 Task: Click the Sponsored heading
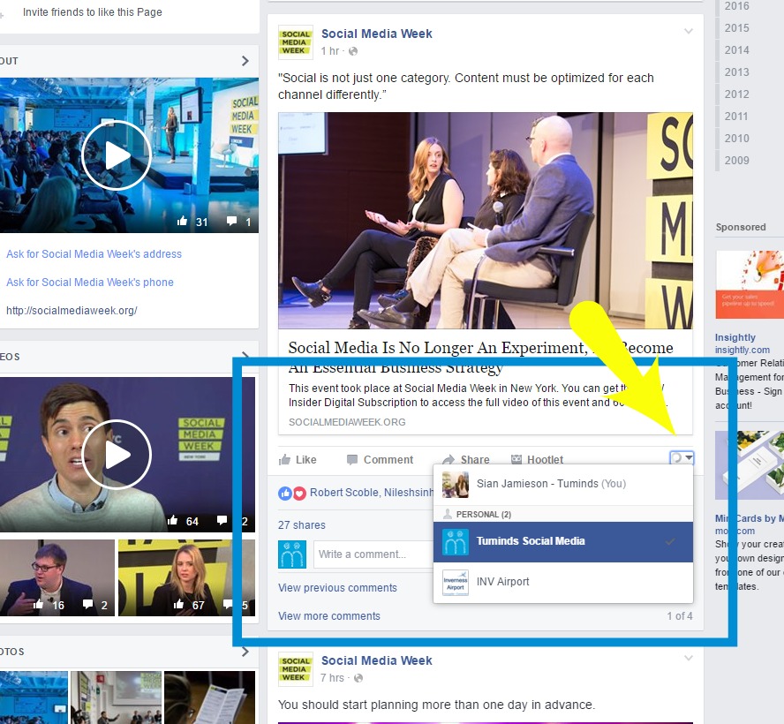[741, 227]
